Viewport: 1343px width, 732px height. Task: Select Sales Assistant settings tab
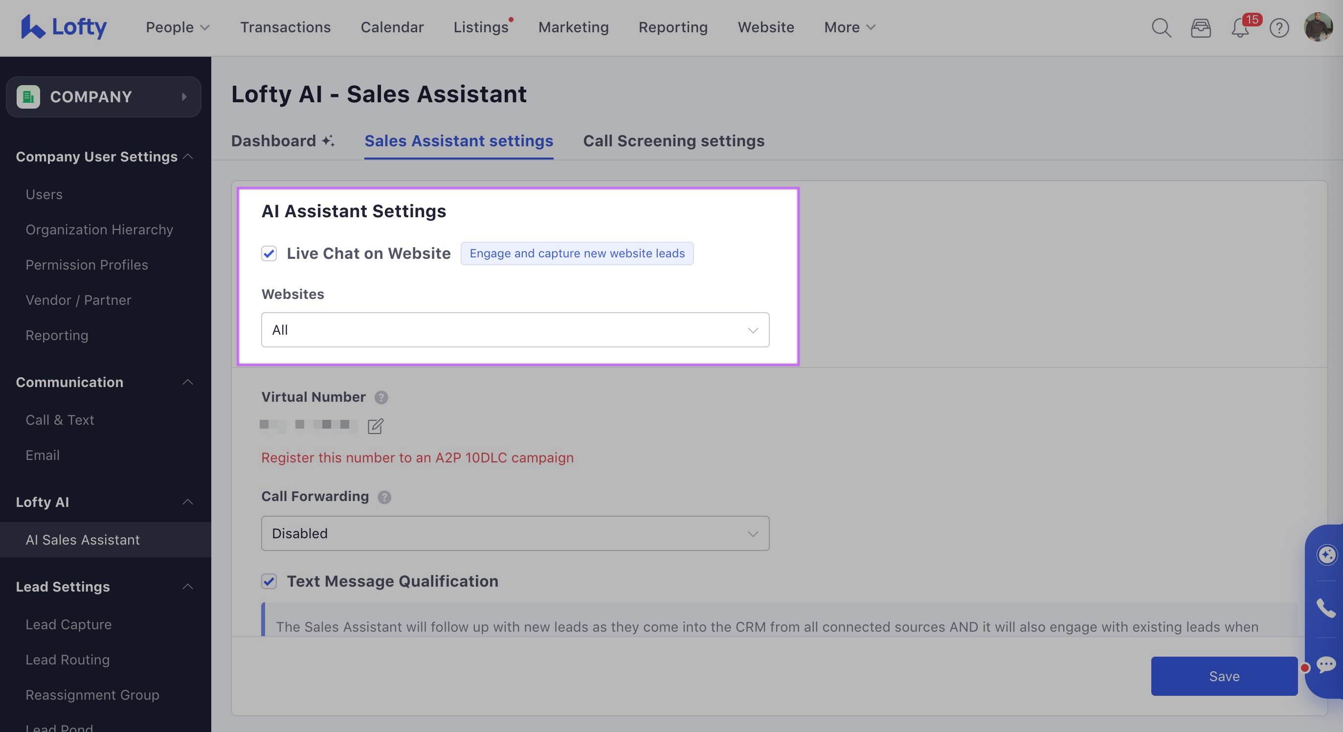point(459,140)
